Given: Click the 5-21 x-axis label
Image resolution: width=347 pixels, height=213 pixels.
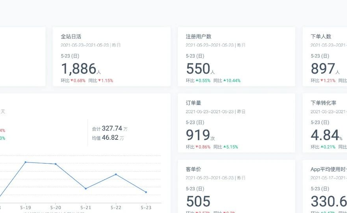Looking at the screenshot, I should point(86,208).
